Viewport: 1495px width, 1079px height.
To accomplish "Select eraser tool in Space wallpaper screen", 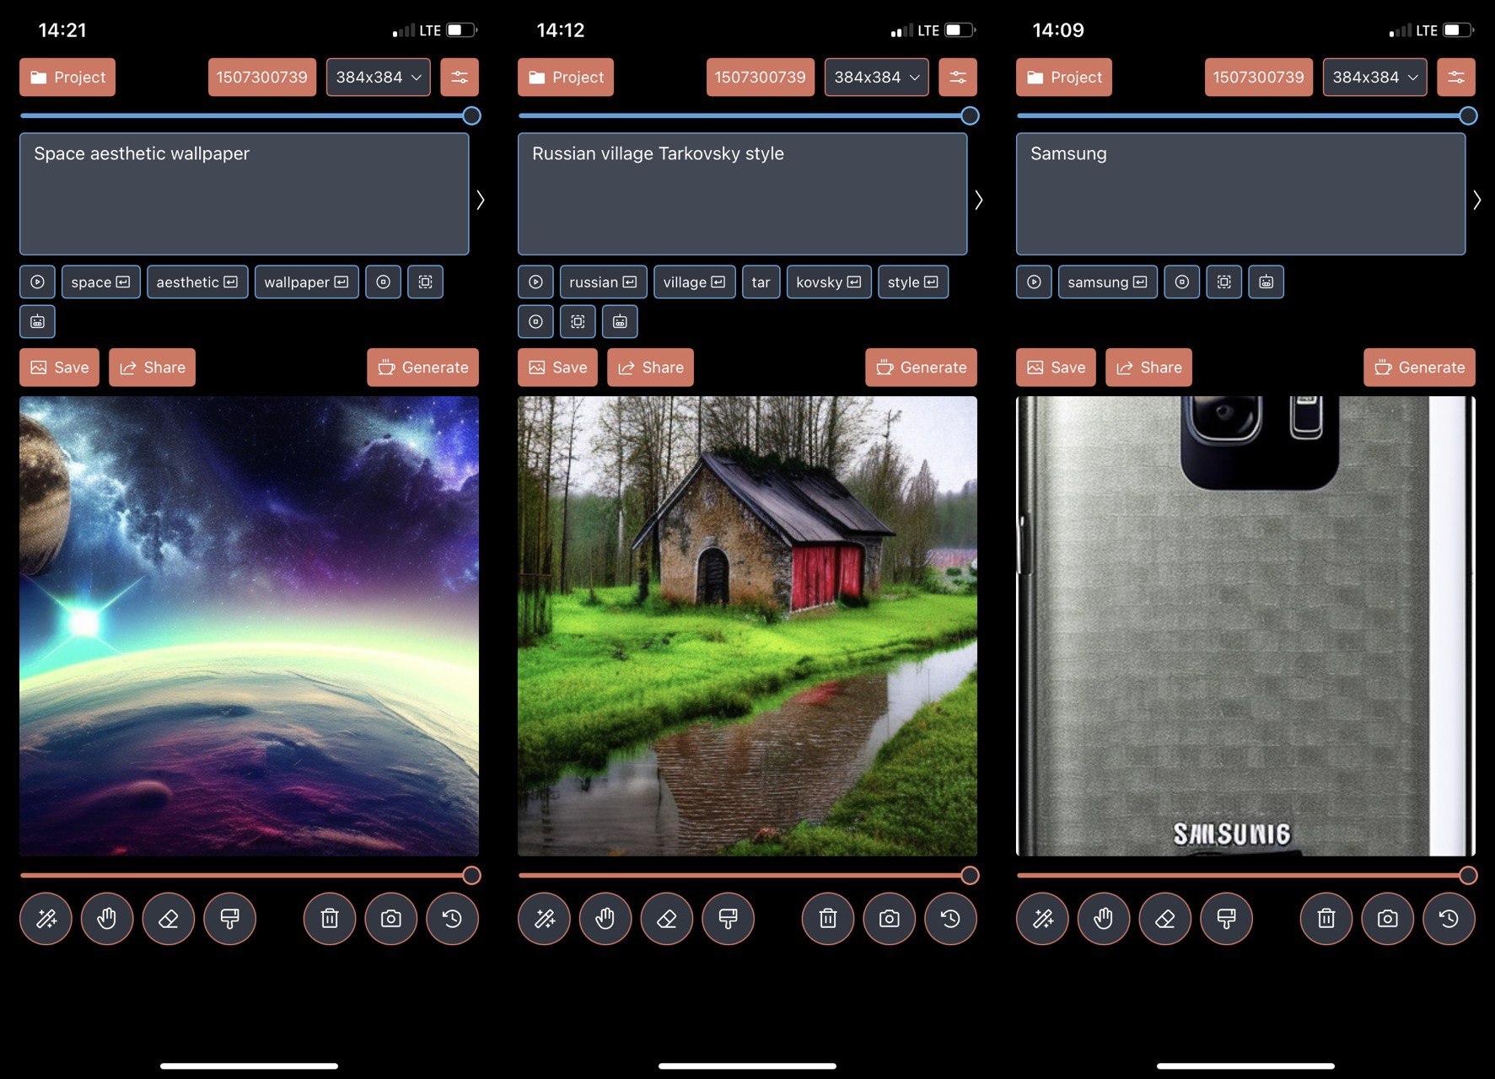I will pos(169,918).
